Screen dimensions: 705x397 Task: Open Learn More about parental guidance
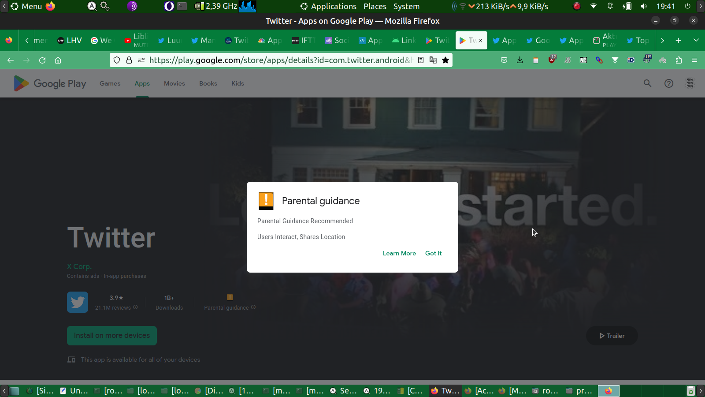[399, 253]
